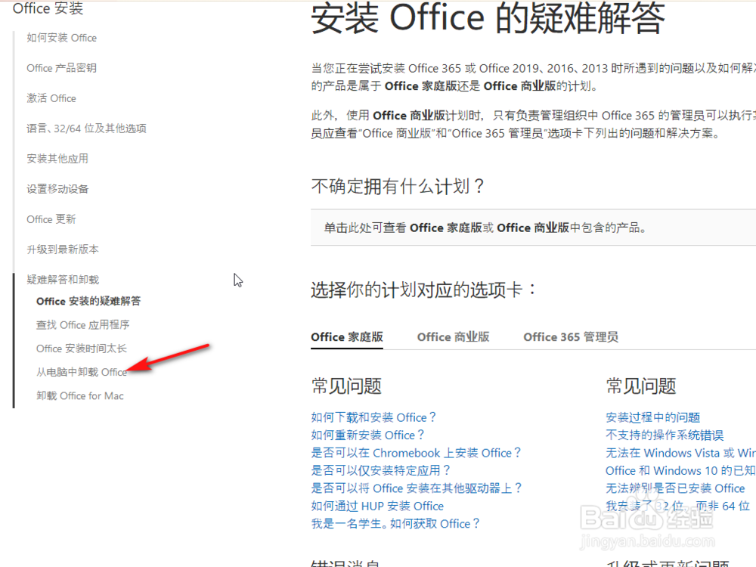Viewport: 756px width, 567px height.
Task: Expand the '单击此处可查看 Office 家庭版' box
Action: (x=533, y=228)
